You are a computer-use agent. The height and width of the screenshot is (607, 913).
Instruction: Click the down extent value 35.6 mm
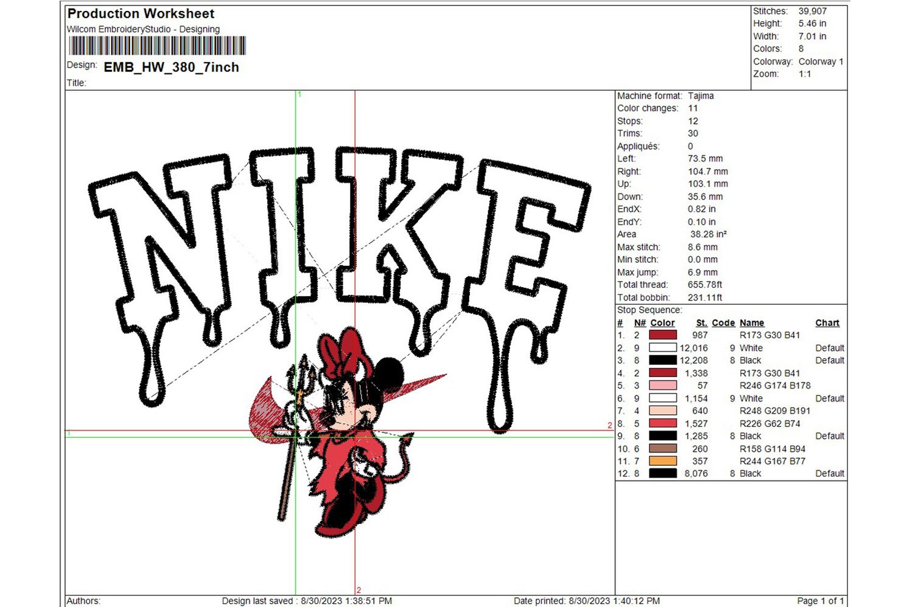tap(705, 196)
